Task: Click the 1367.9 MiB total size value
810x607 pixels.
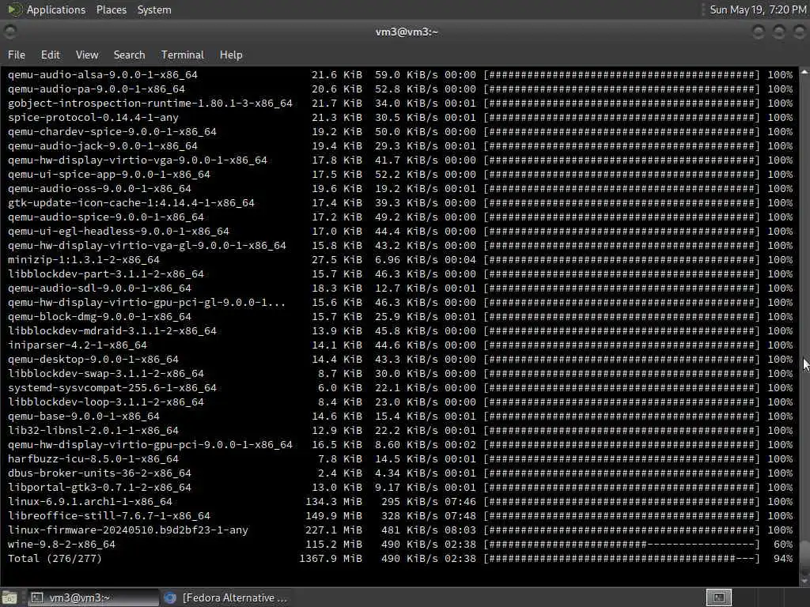Action: (x=331, y=559)
